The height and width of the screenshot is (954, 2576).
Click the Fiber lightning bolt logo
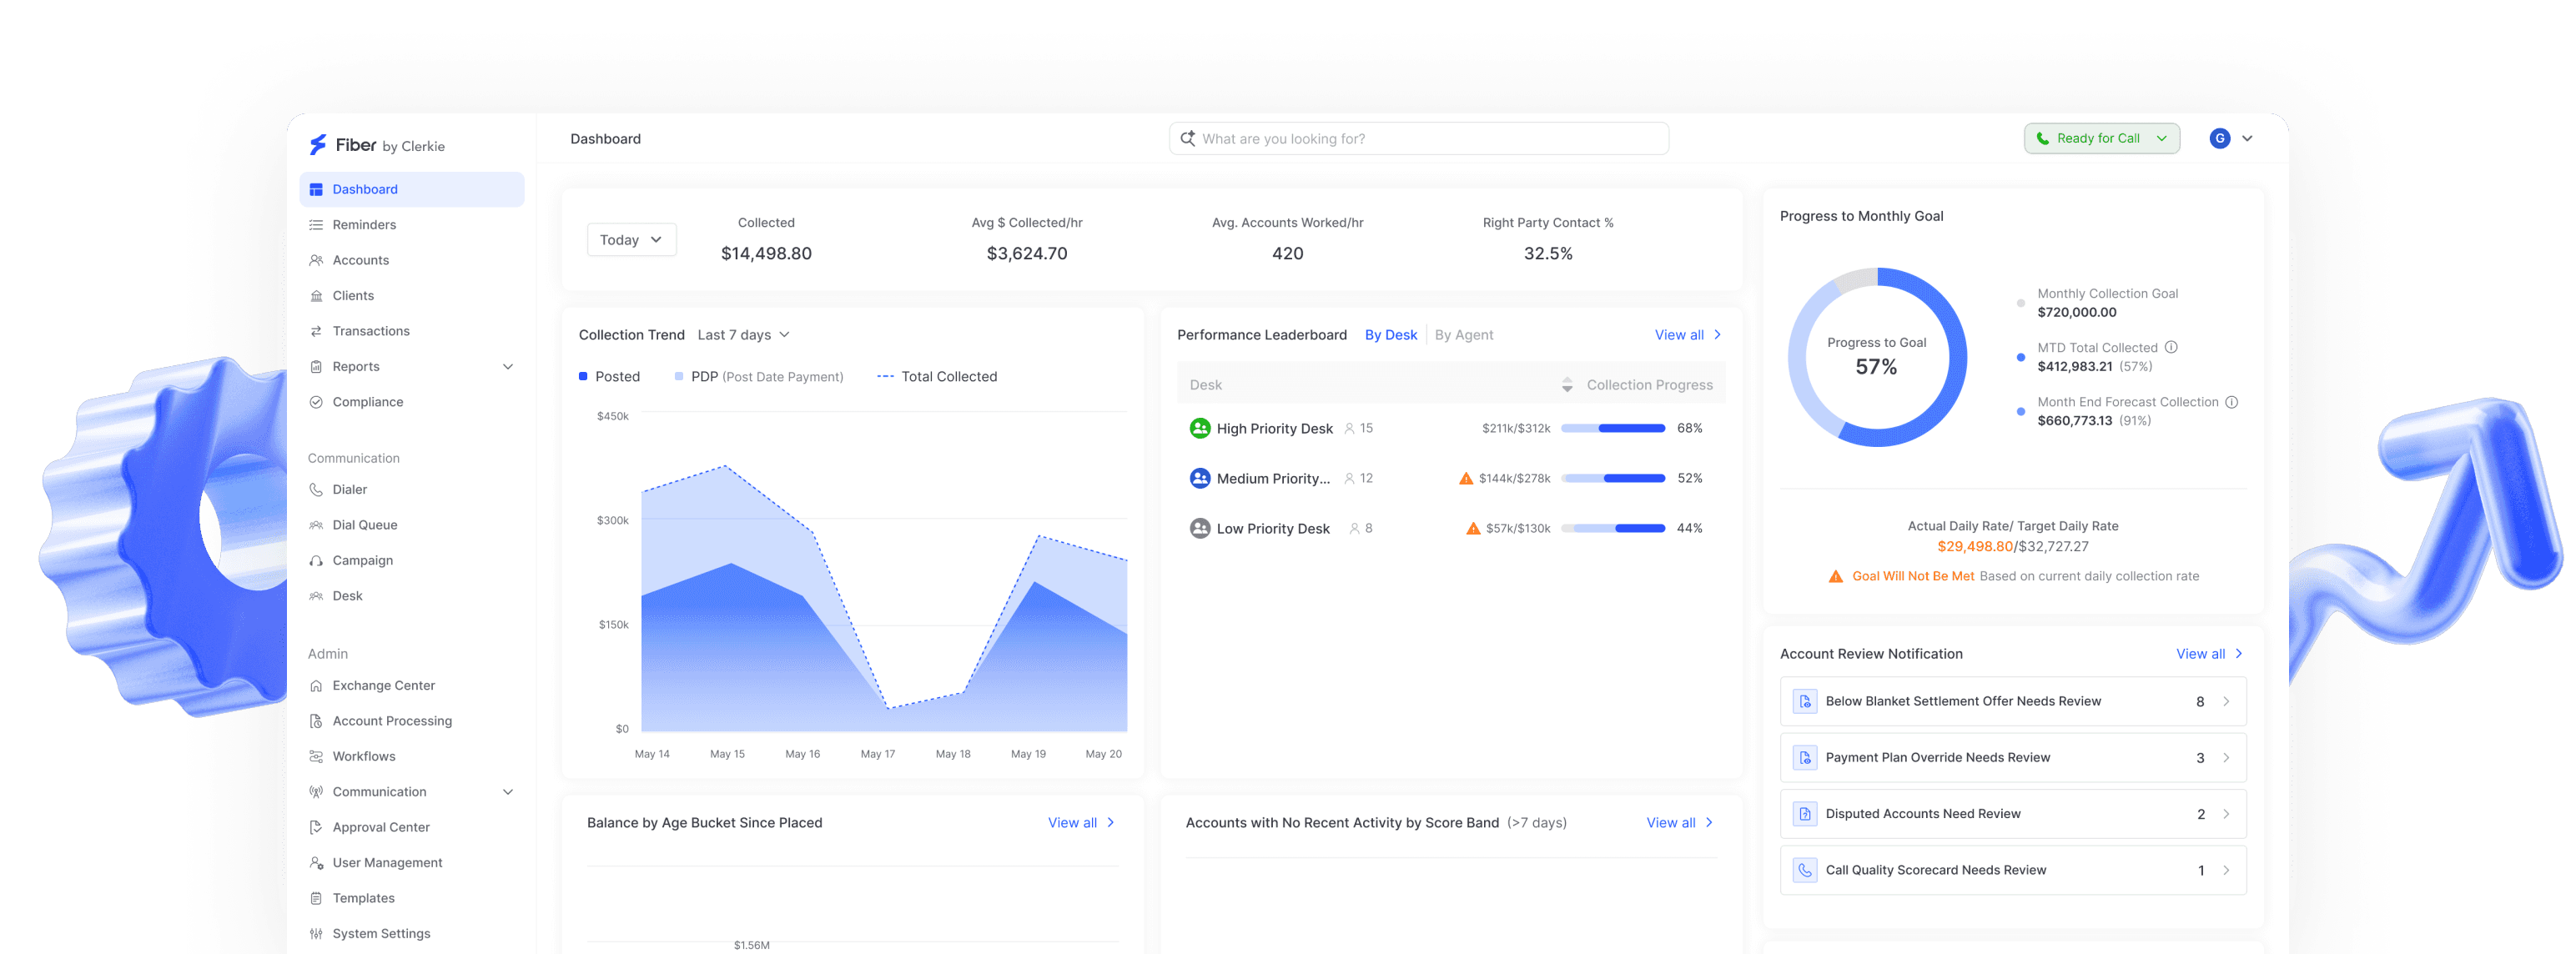pos(318,145)
